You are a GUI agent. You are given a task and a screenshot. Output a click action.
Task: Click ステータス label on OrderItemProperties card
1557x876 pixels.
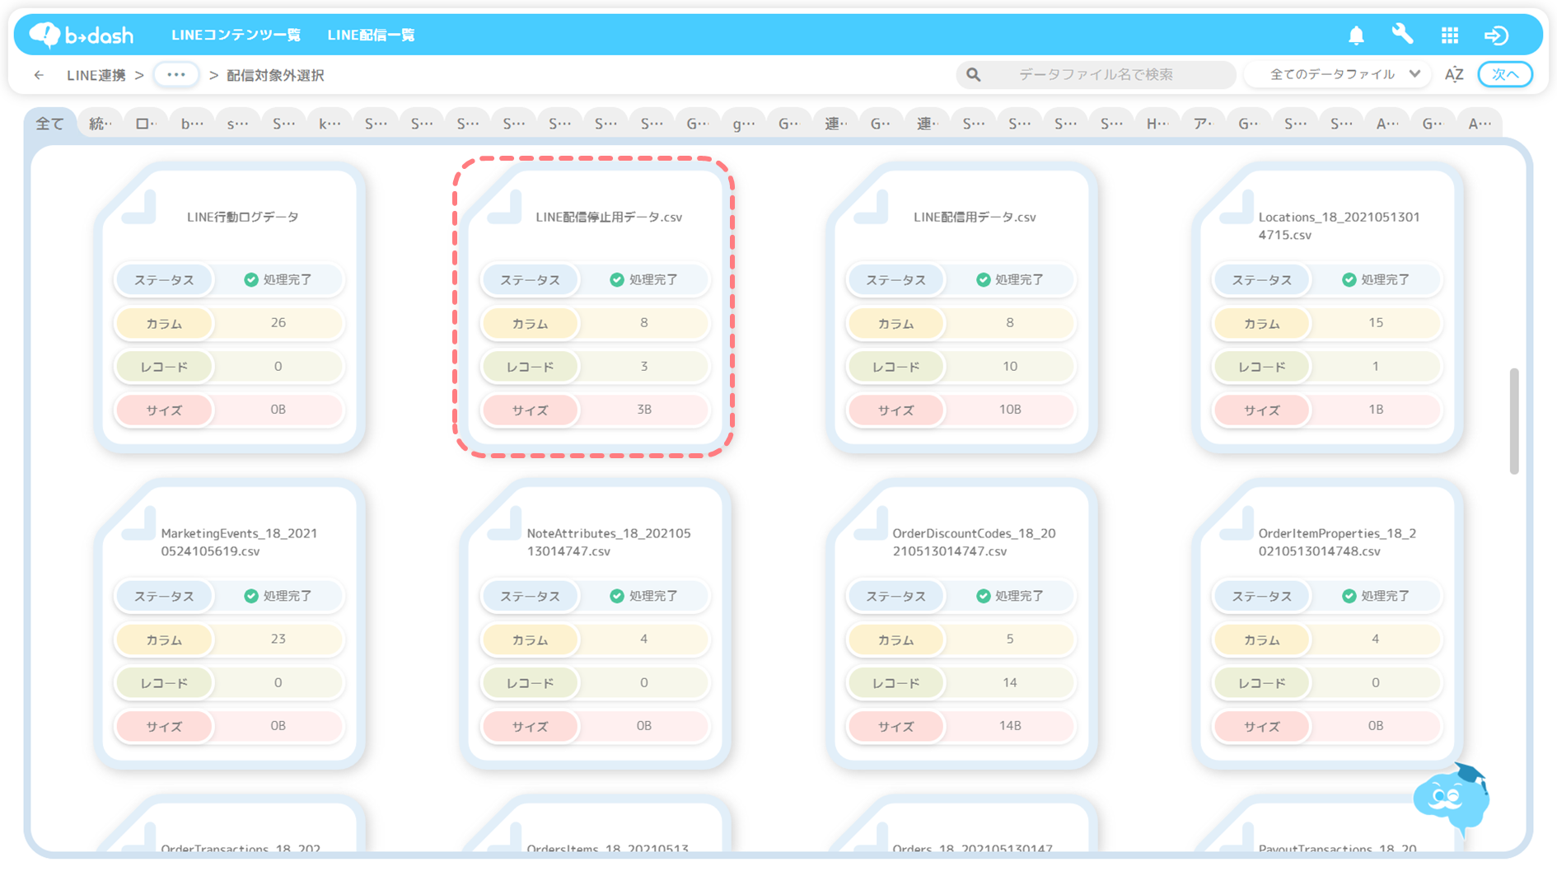(x=1261, y=596)
